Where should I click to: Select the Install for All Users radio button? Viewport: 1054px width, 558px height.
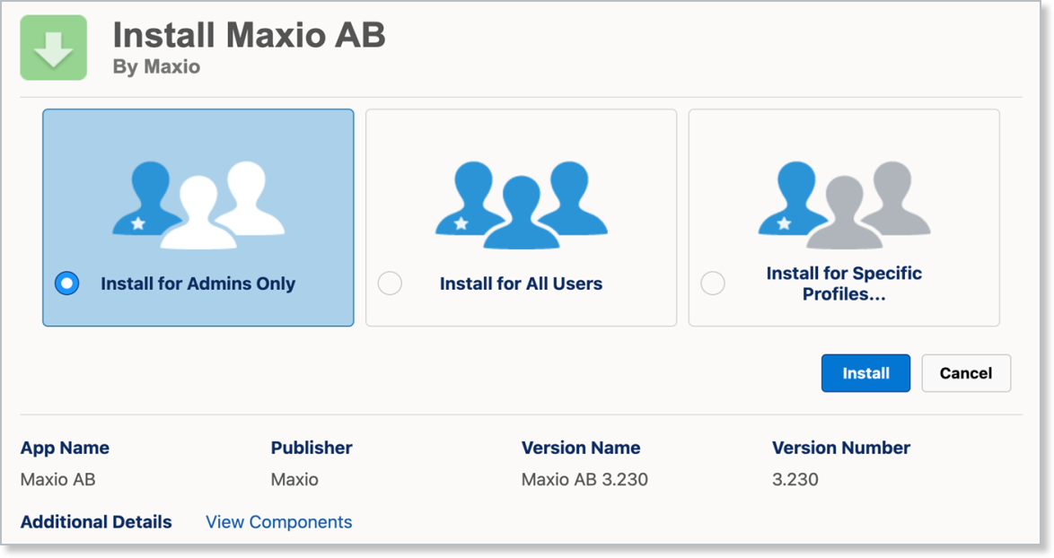pyautogui.click(x=390, y=283)
